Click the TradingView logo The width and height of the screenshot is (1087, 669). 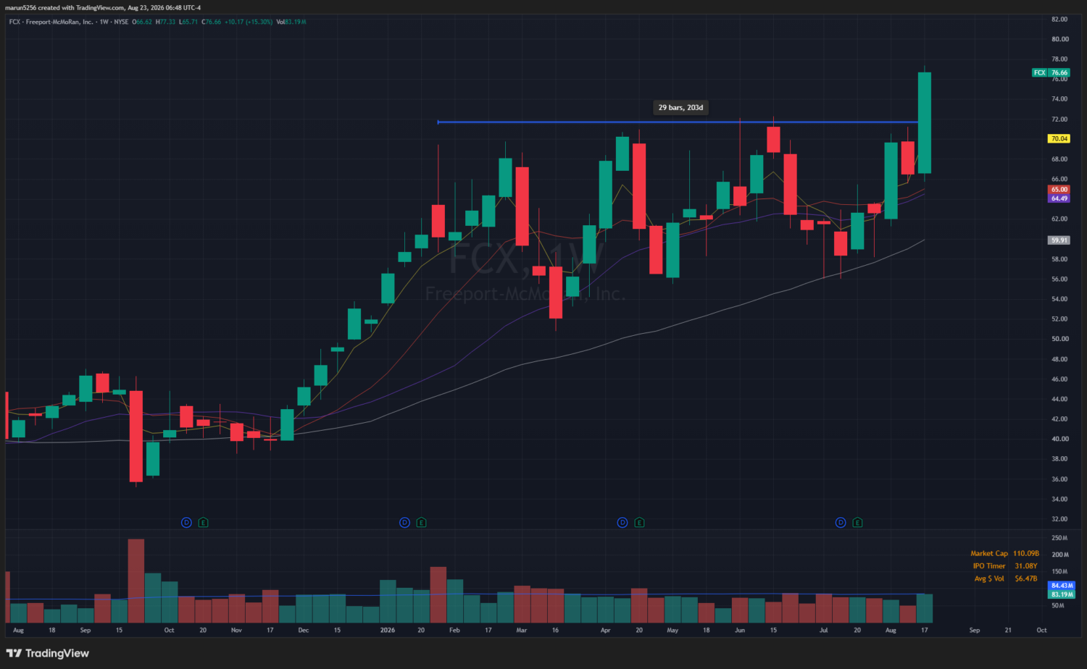(x=48, y=653)
